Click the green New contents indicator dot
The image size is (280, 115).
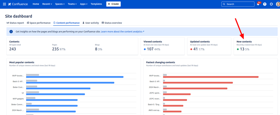pos(238,49)
